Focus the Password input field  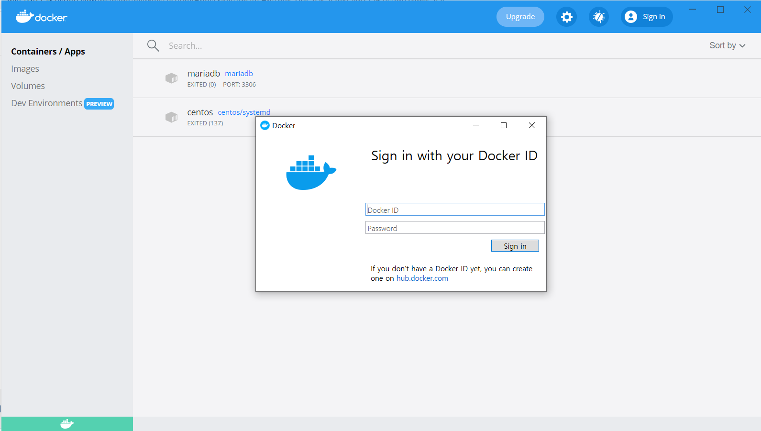(455, 228)
